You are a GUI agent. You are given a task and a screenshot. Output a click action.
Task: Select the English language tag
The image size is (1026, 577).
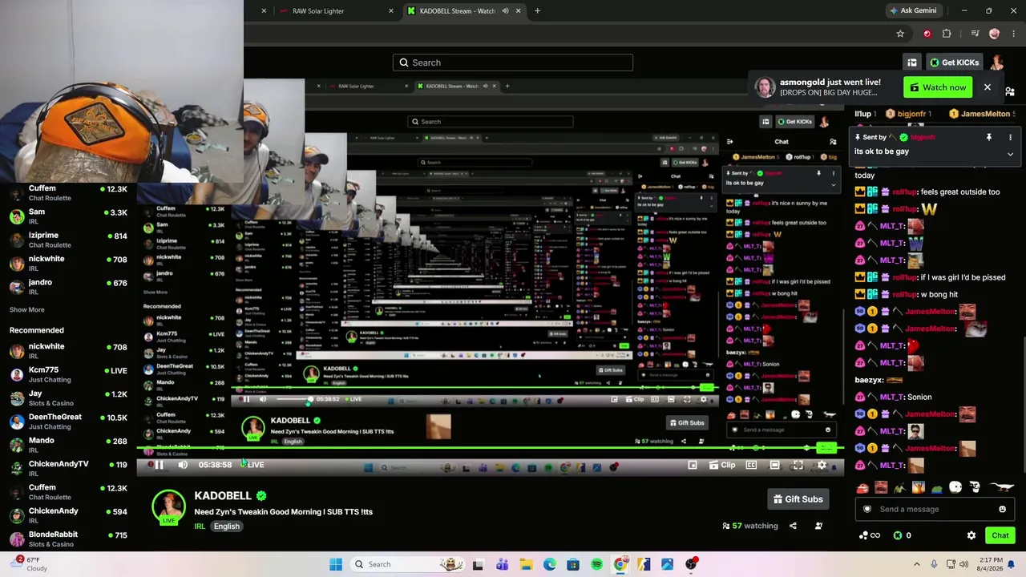pyautogui.click(x=227, y=527)
